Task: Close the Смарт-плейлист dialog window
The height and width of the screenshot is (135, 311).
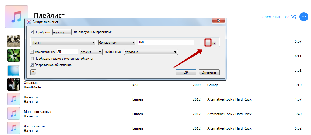Action: (x=218, y=21)
